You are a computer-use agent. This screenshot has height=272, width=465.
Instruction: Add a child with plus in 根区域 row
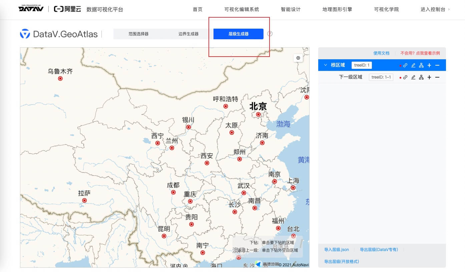coord(429,65)
